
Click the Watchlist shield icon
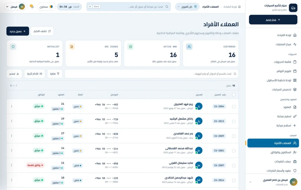point(13,47)
